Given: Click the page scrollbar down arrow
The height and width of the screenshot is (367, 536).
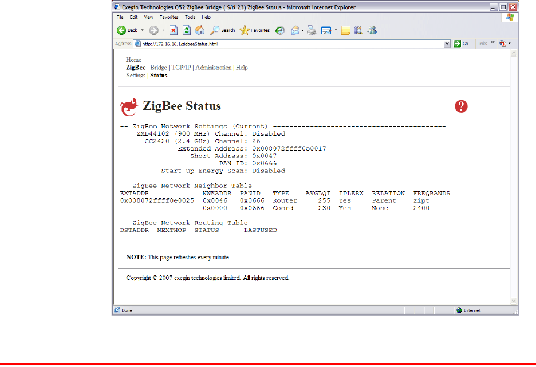Looking at the screenshot, I should tap(514, 301).
